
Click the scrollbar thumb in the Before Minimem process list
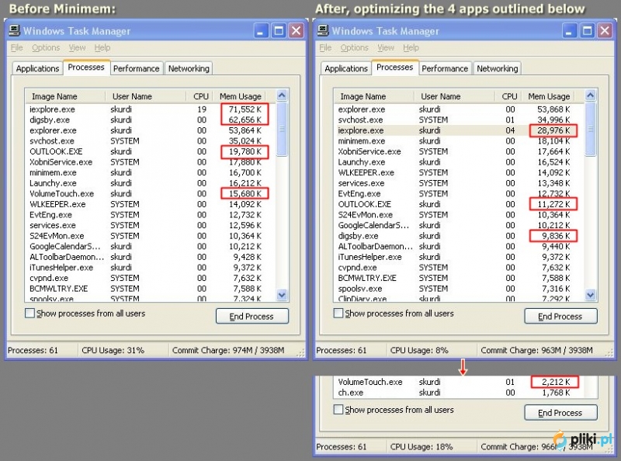282,129
